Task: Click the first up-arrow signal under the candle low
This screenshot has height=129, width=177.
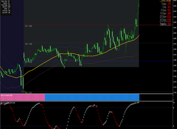Action: (x=64, y=67)
